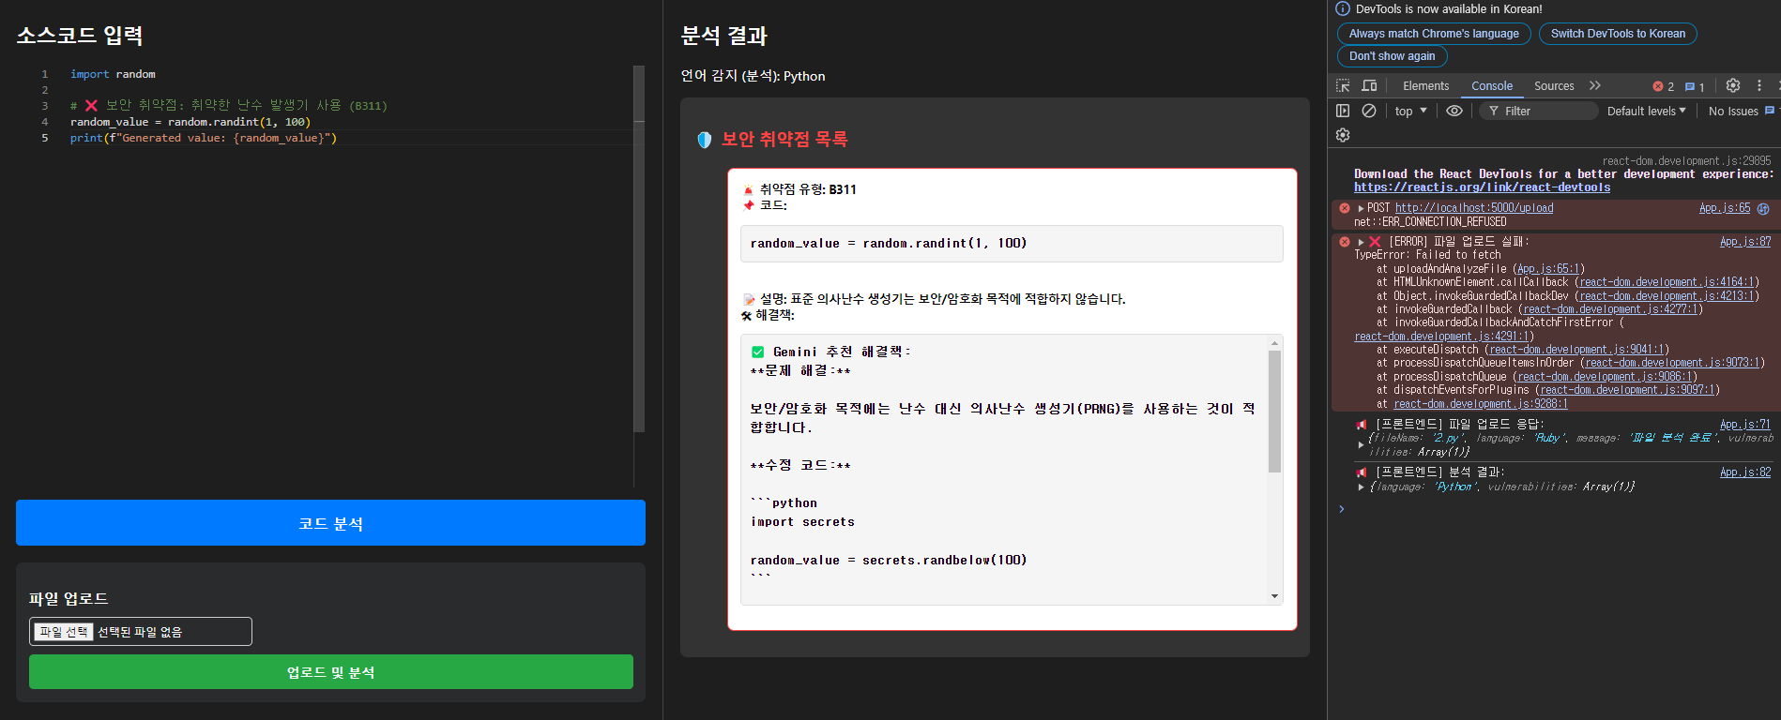1781x720 pixels.
Task: Click the red error icon on the 파일 업로드 실패 row
Action: point(1345,242)
